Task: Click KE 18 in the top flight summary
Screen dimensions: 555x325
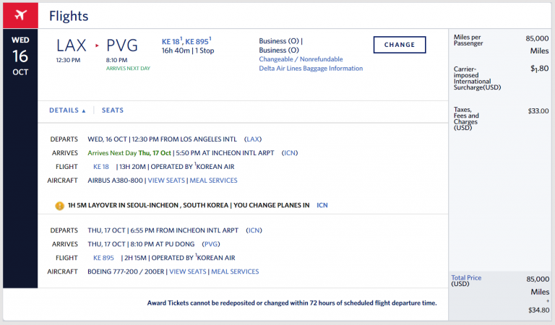Action: click(172, 42)
